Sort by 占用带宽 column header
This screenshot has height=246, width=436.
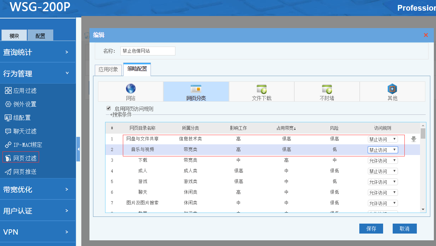tap(286, 128)
